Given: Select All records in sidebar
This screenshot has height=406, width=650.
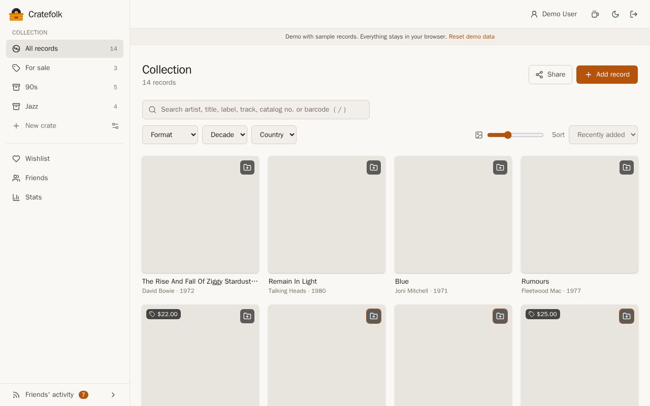Looking at the screenshot, I should (x=64, y=49).
